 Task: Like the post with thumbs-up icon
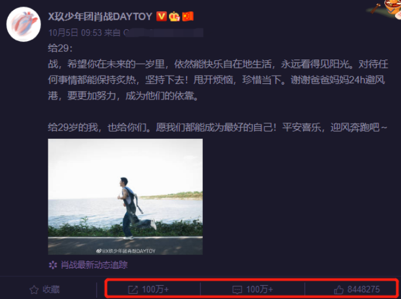(339, 290)
